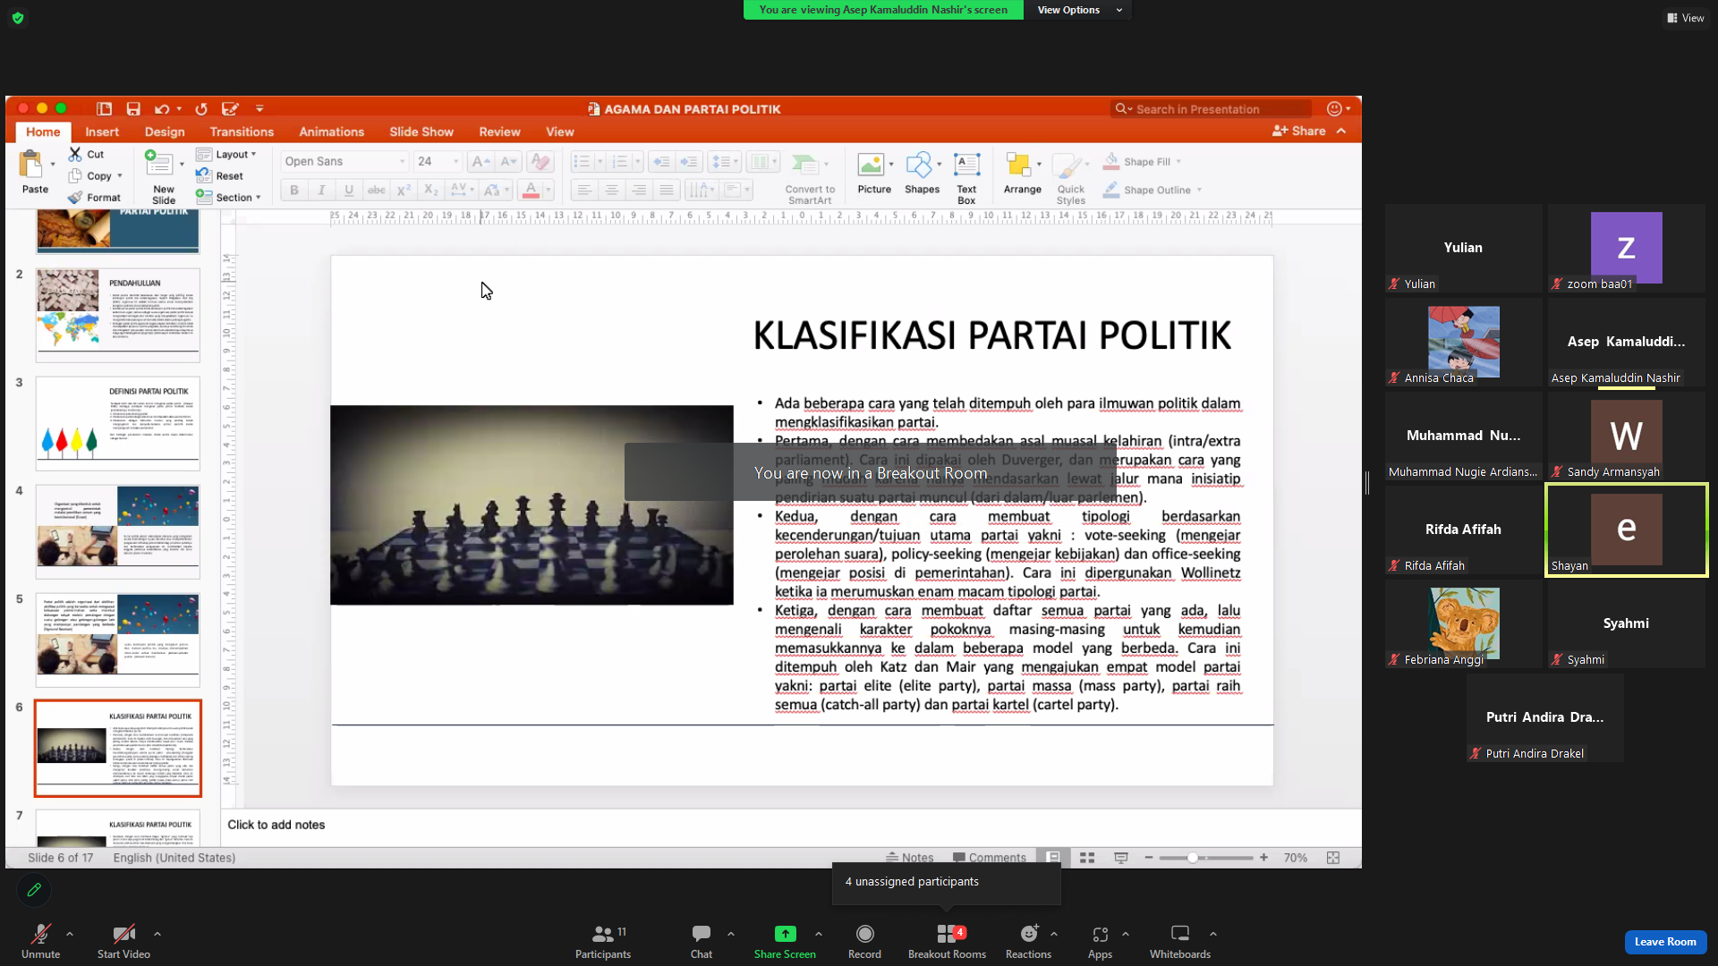Image resolution: width=1718 pixels, height=966 pixels.
Task: Open Shape Outline dropdown
Action: click(1152, 190)
